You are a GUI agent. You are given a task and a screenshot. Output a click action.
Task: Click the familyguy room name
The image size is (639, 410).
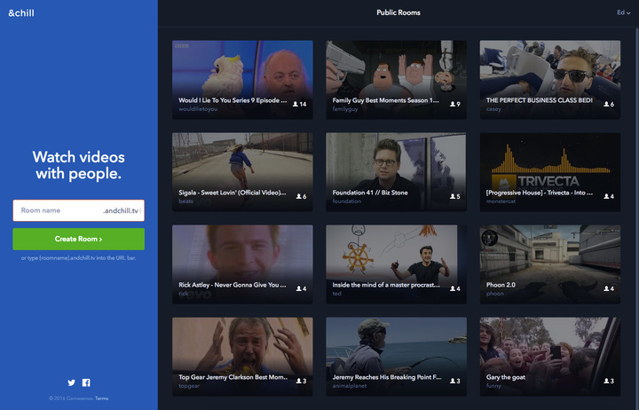tap(345, 109)
